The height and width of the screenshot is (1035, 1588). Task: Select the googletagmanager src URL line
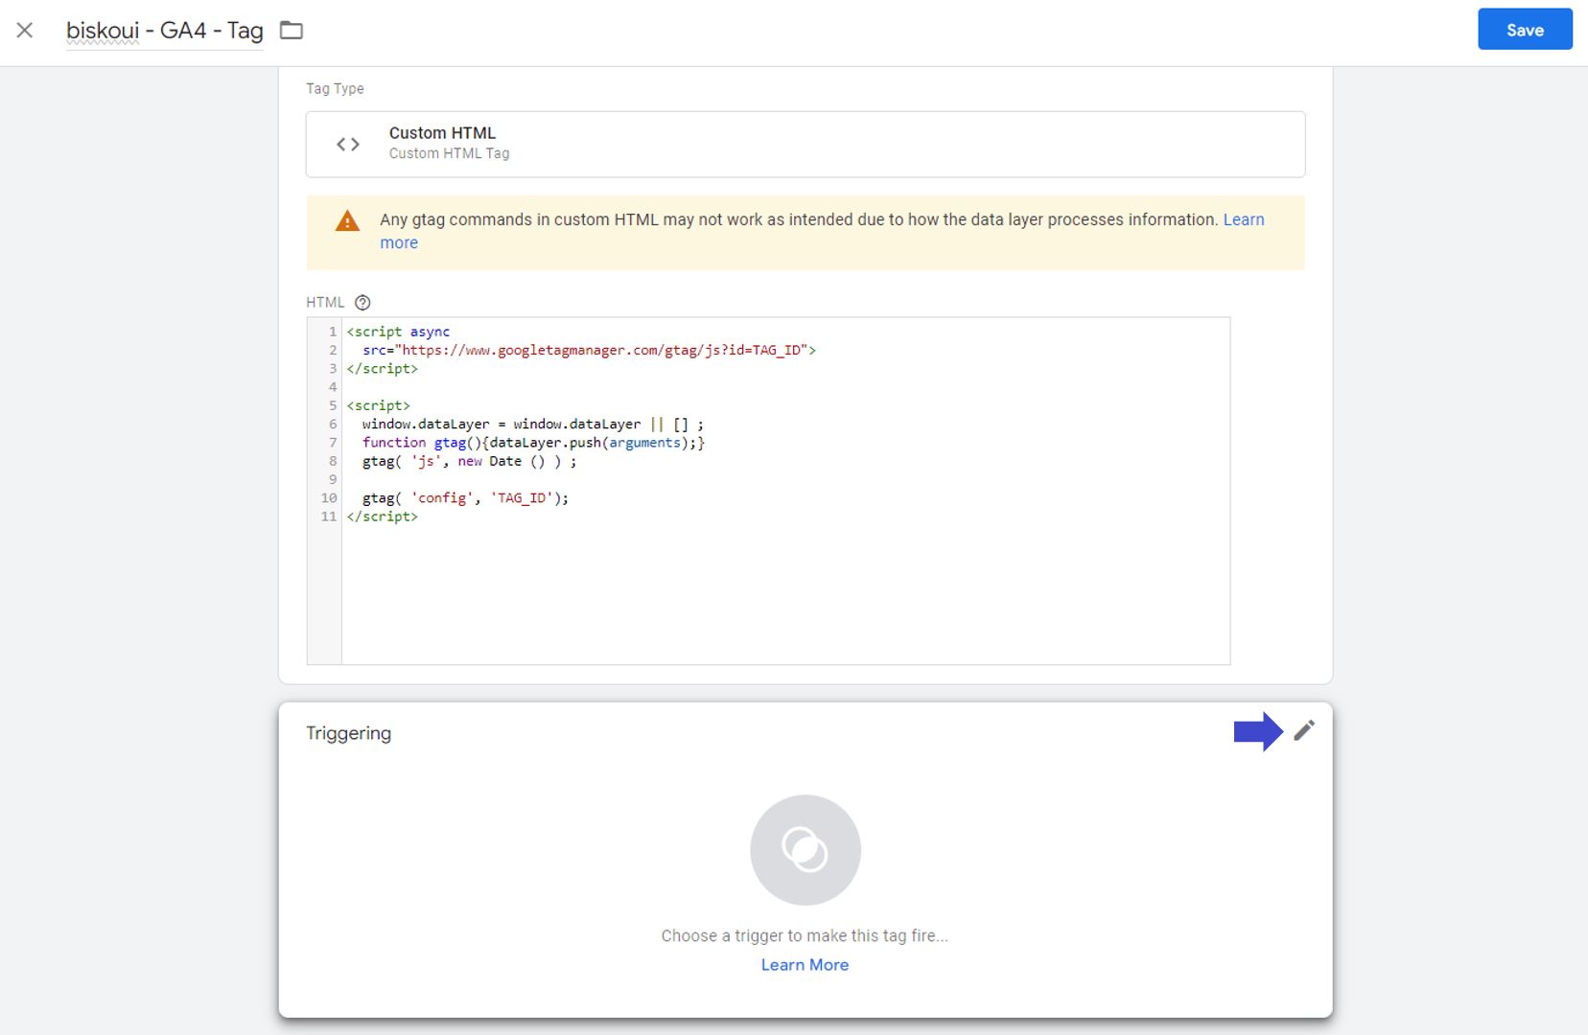(589, 350)
